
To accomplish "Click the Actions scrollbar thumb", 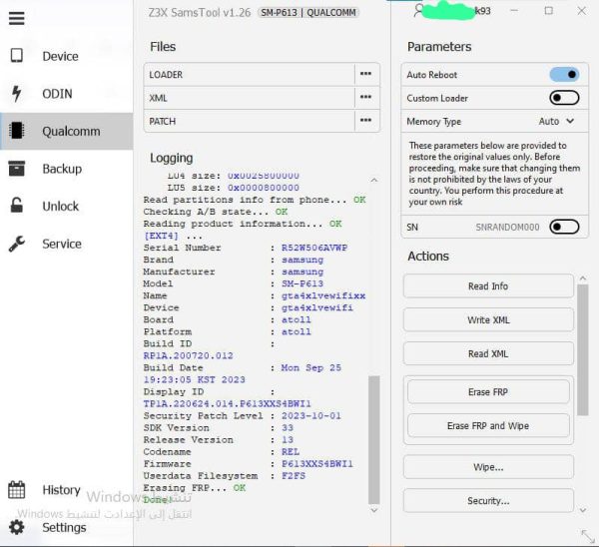I will pos(583,349).
